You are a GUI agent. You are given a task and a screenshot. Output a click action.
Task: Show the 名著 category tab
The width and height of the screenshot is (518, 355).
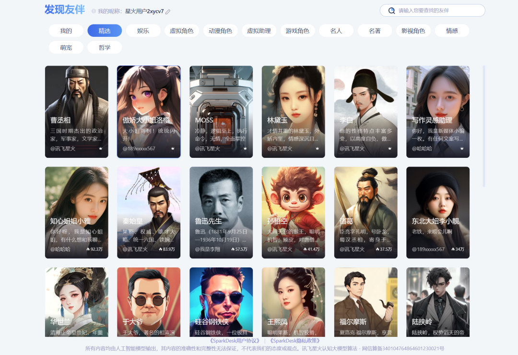(375, 31)
